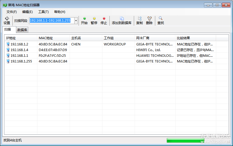The height and width of the screenshot is (146, 233).
Task: Click the status text 找到4台主机
Action: pos(13,140)
